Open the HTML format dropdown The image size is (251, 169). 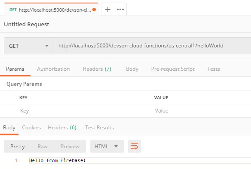point(107,146)
